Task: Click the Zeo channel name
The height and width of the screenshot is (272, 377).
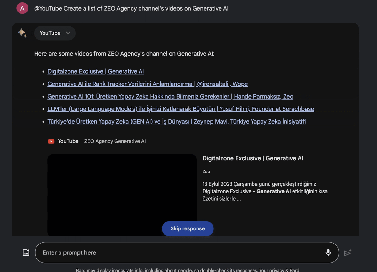Action: (206, 172)
